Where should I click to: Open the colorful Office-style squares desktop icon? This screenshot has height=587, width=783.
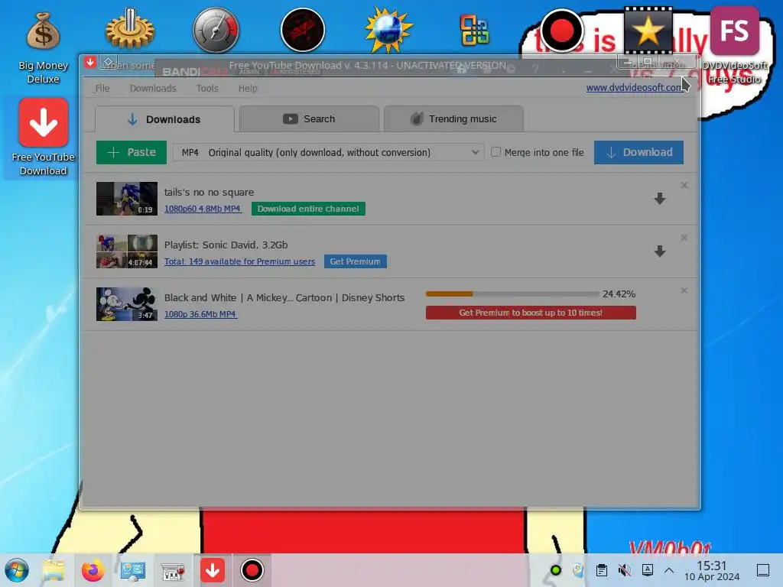(x=475, y=31)
